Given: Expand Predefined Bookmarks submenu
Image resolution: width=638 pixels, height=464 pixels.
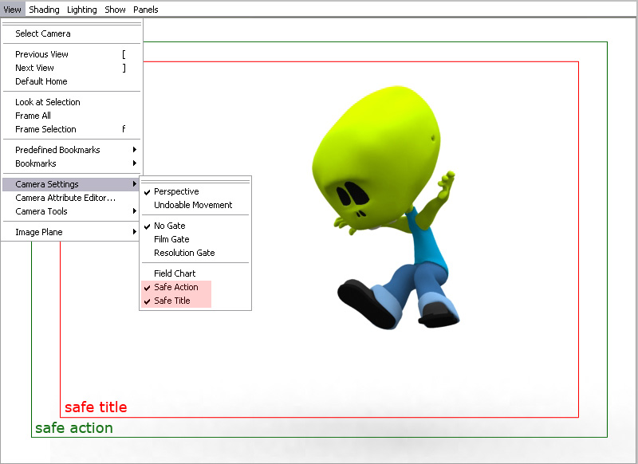Looking at the screenshot, I should [56, 150].
